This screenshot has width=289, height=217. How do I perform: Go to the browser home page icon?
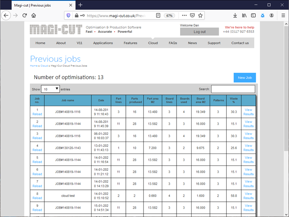coord(34,15)
